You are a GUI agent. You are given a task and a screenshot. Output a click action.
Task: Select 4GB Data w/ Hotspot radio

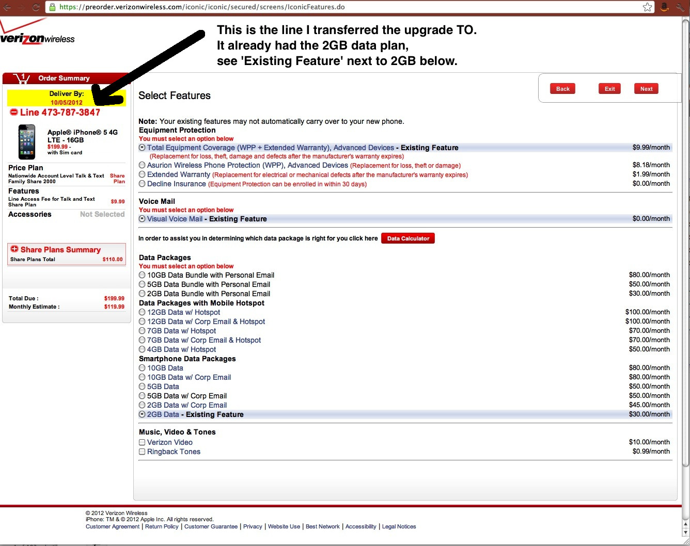(x=142, y=349)
